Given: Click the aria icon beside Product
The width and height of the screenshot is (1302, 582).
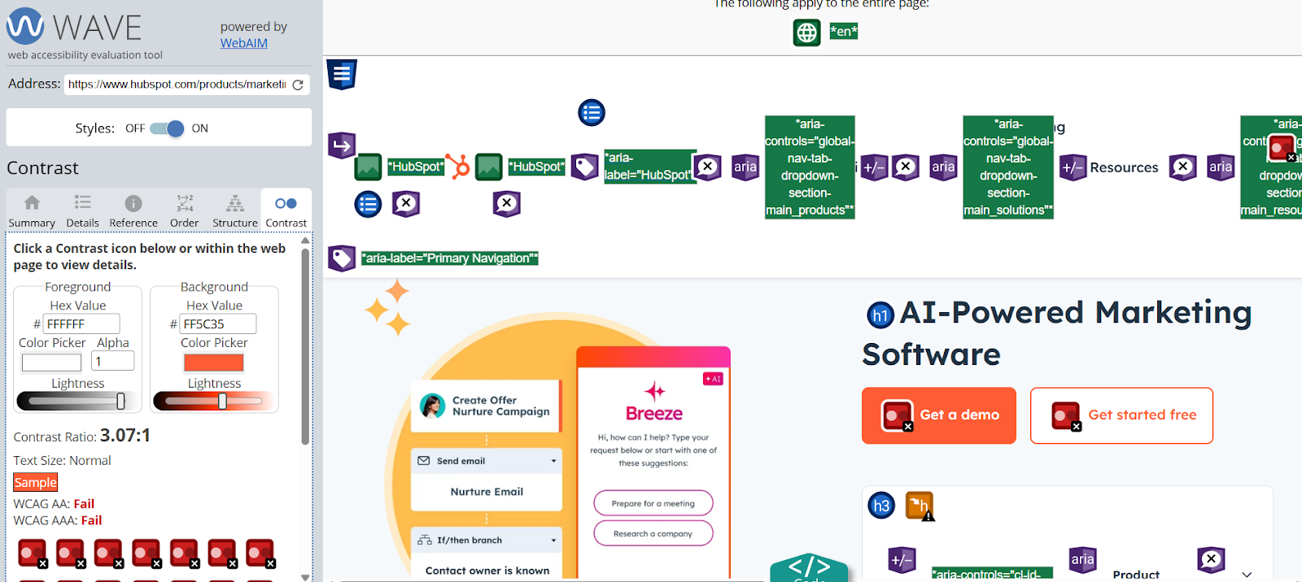Looking at the screenshot, I should click(1083, 559).
